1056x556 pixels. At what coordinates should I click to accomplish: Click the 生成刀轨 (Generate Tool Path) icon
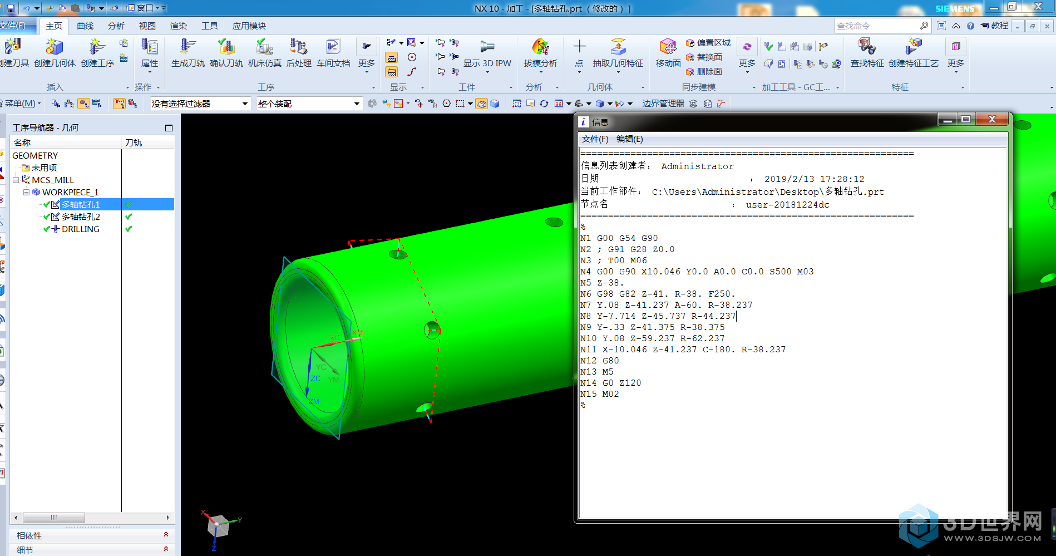(187, 47)
